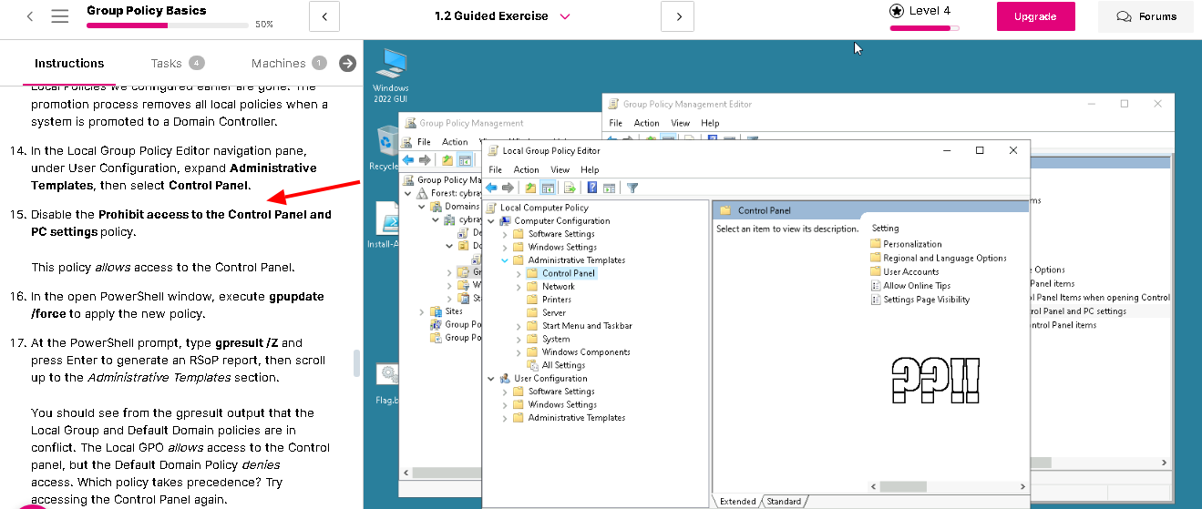This screenshot has width=1202, height=509.
Task: Open the Forums button
Action: pyautogui.click(x=1145, y=16)
